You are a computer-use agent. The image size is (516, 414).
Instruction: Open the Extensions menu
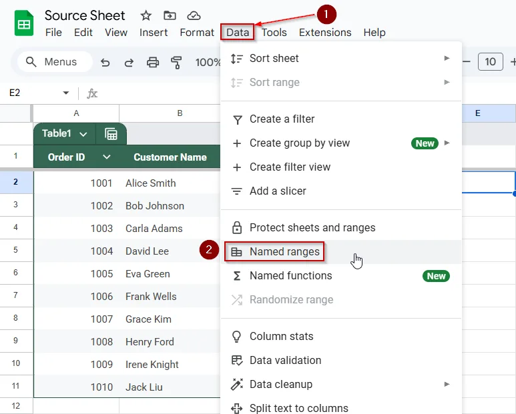(325, 33)
